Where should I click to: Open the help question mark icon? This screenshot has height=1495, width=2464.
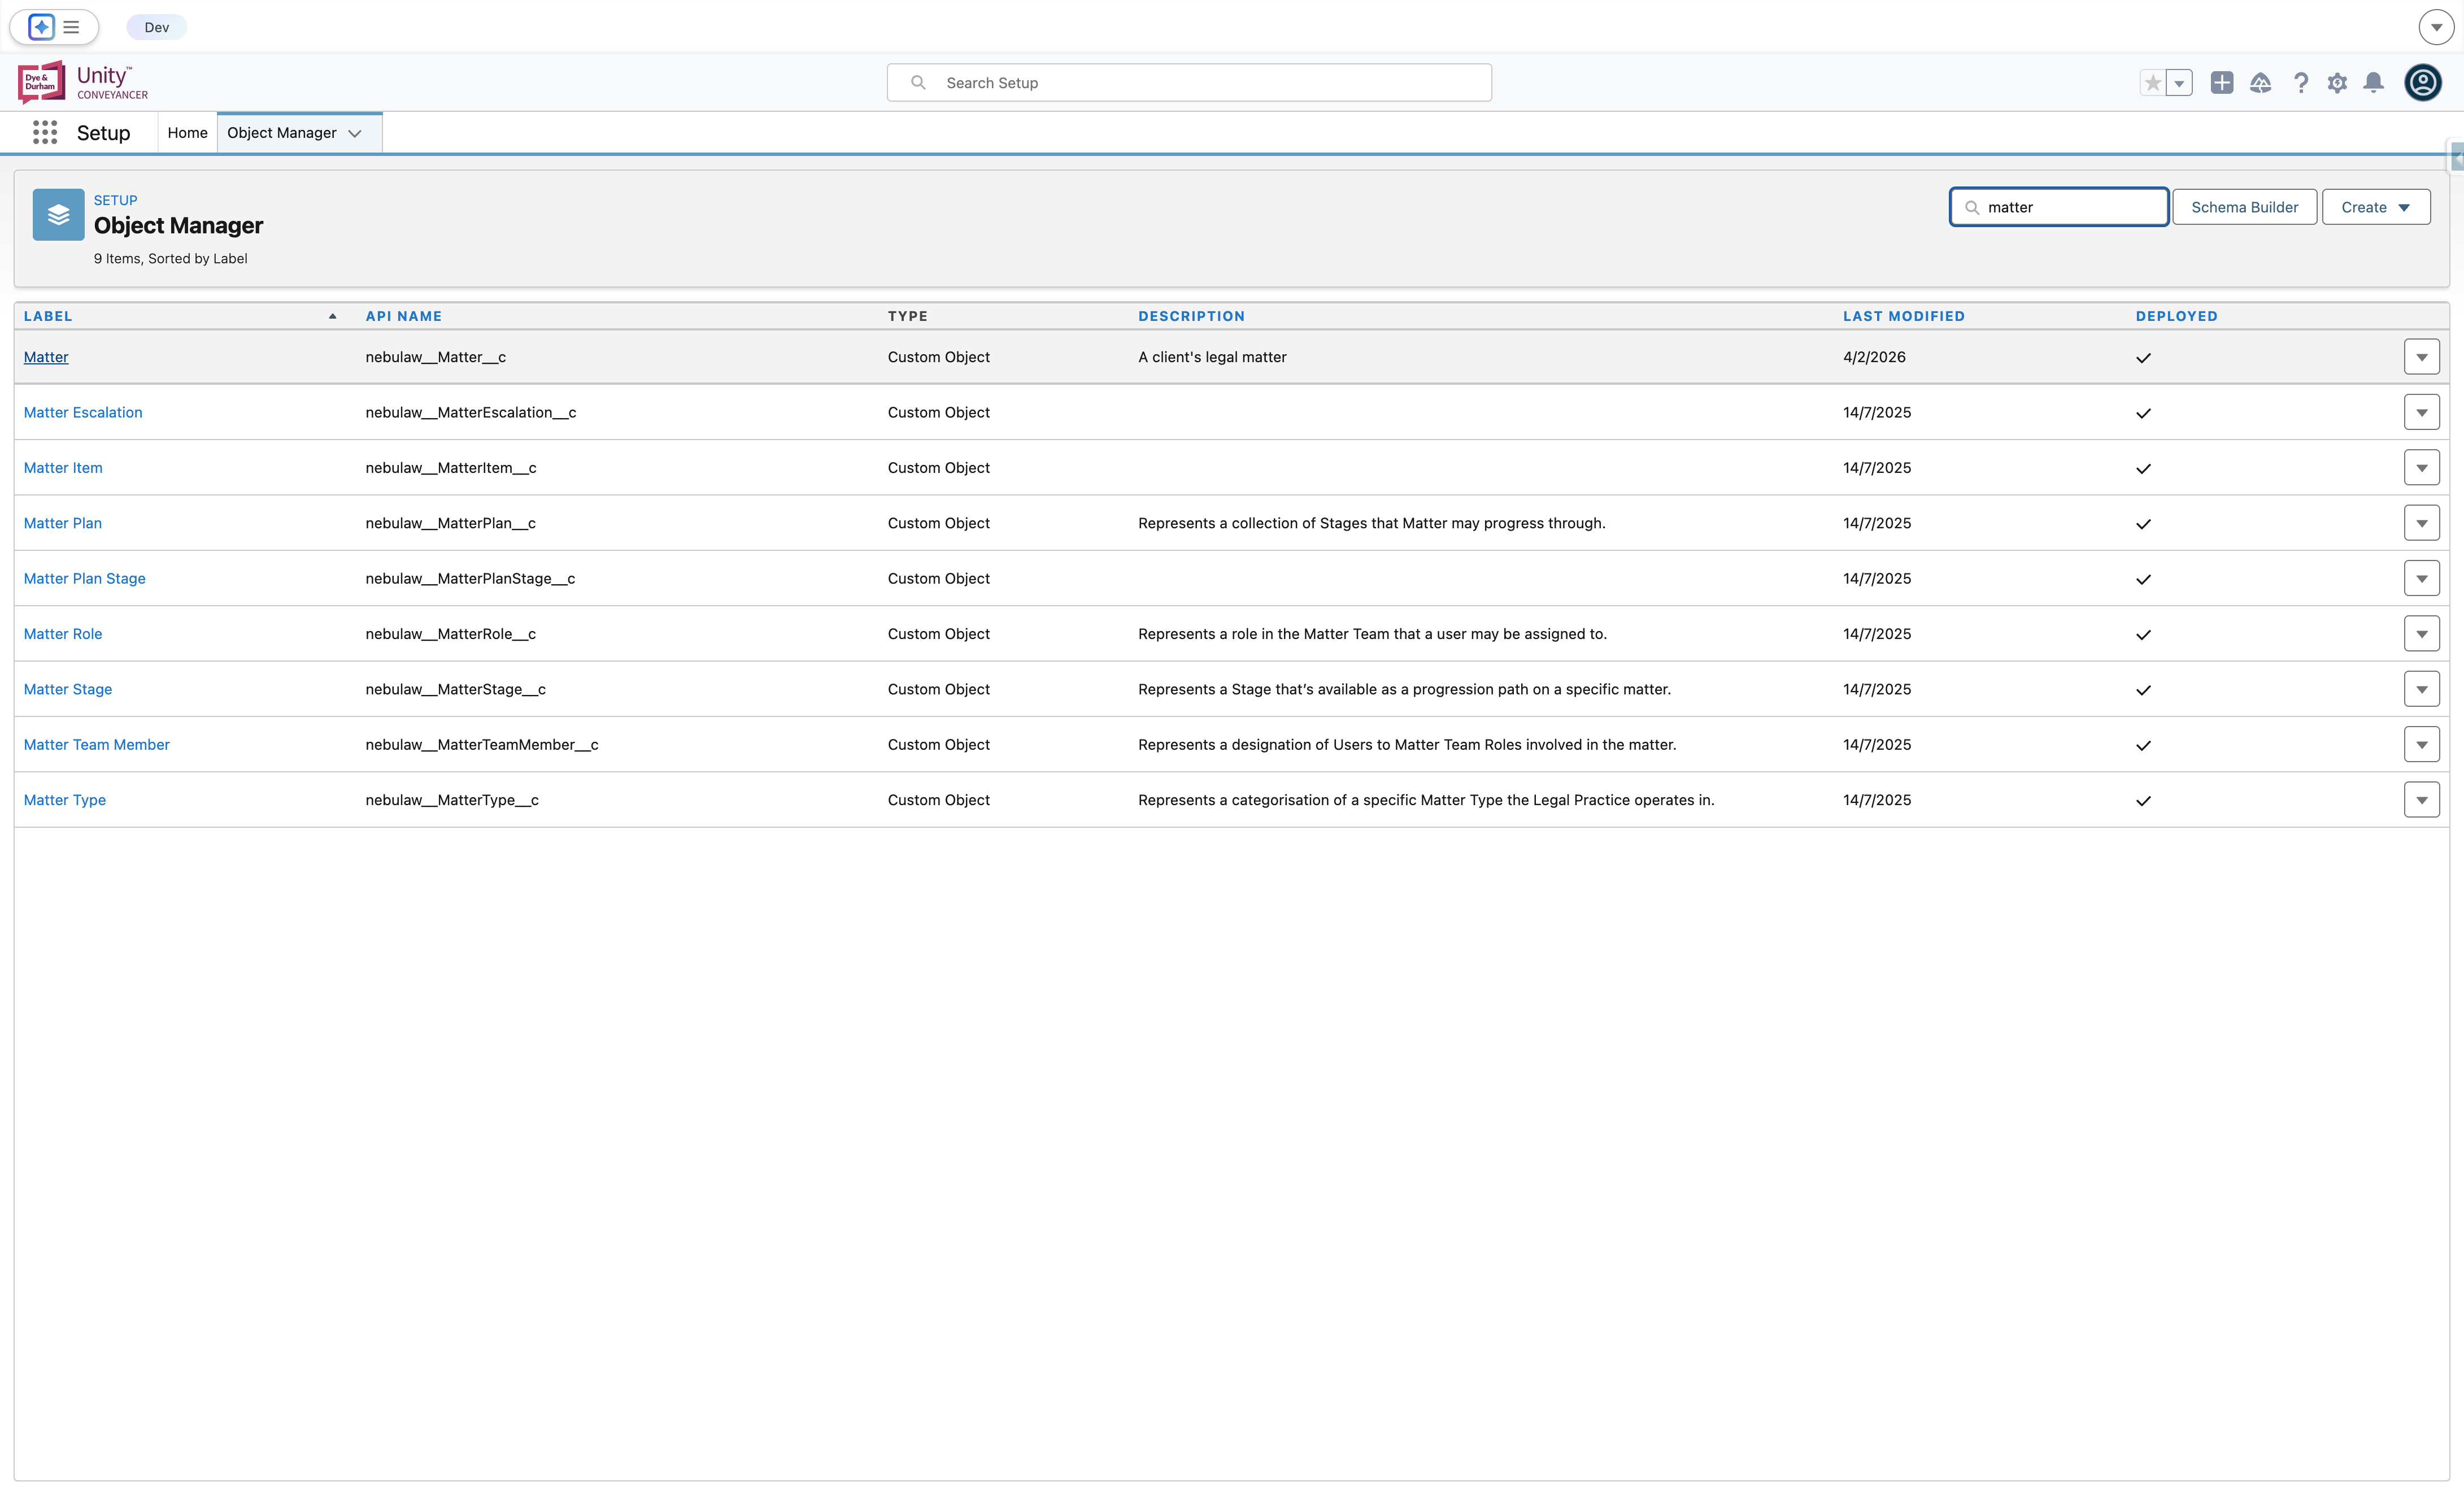(x=2301, y=83)
